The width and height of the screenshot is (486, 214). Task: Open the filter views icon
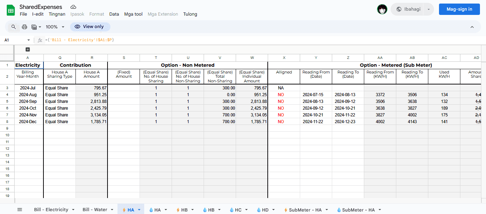(x=36, y=27)
